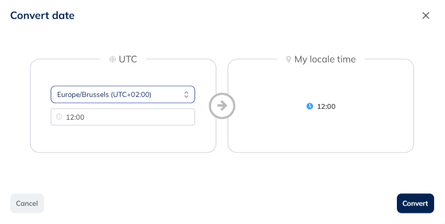This screenshot has height=224, width=445.
Task: Click blank space below time field in UTC panel
Action: point(123,138)
